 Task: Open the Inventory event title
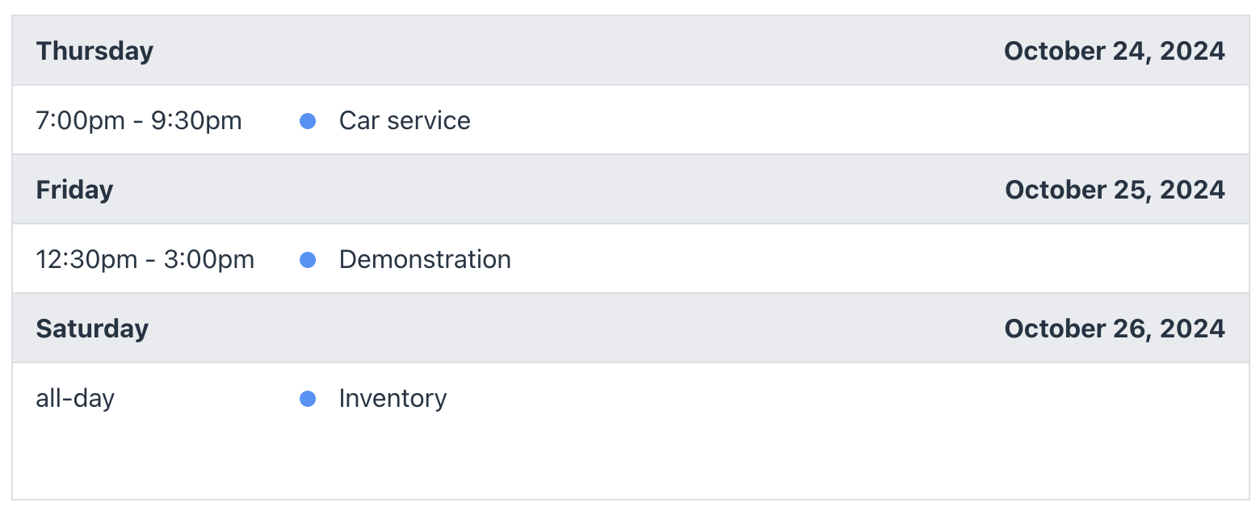(393, 399)
